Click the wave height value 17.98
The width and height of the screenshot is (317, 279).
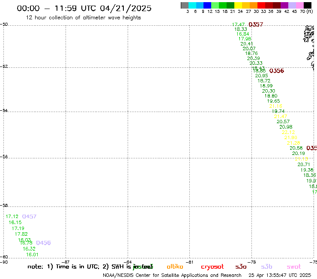pyautogui.click(x=245, y=39)
